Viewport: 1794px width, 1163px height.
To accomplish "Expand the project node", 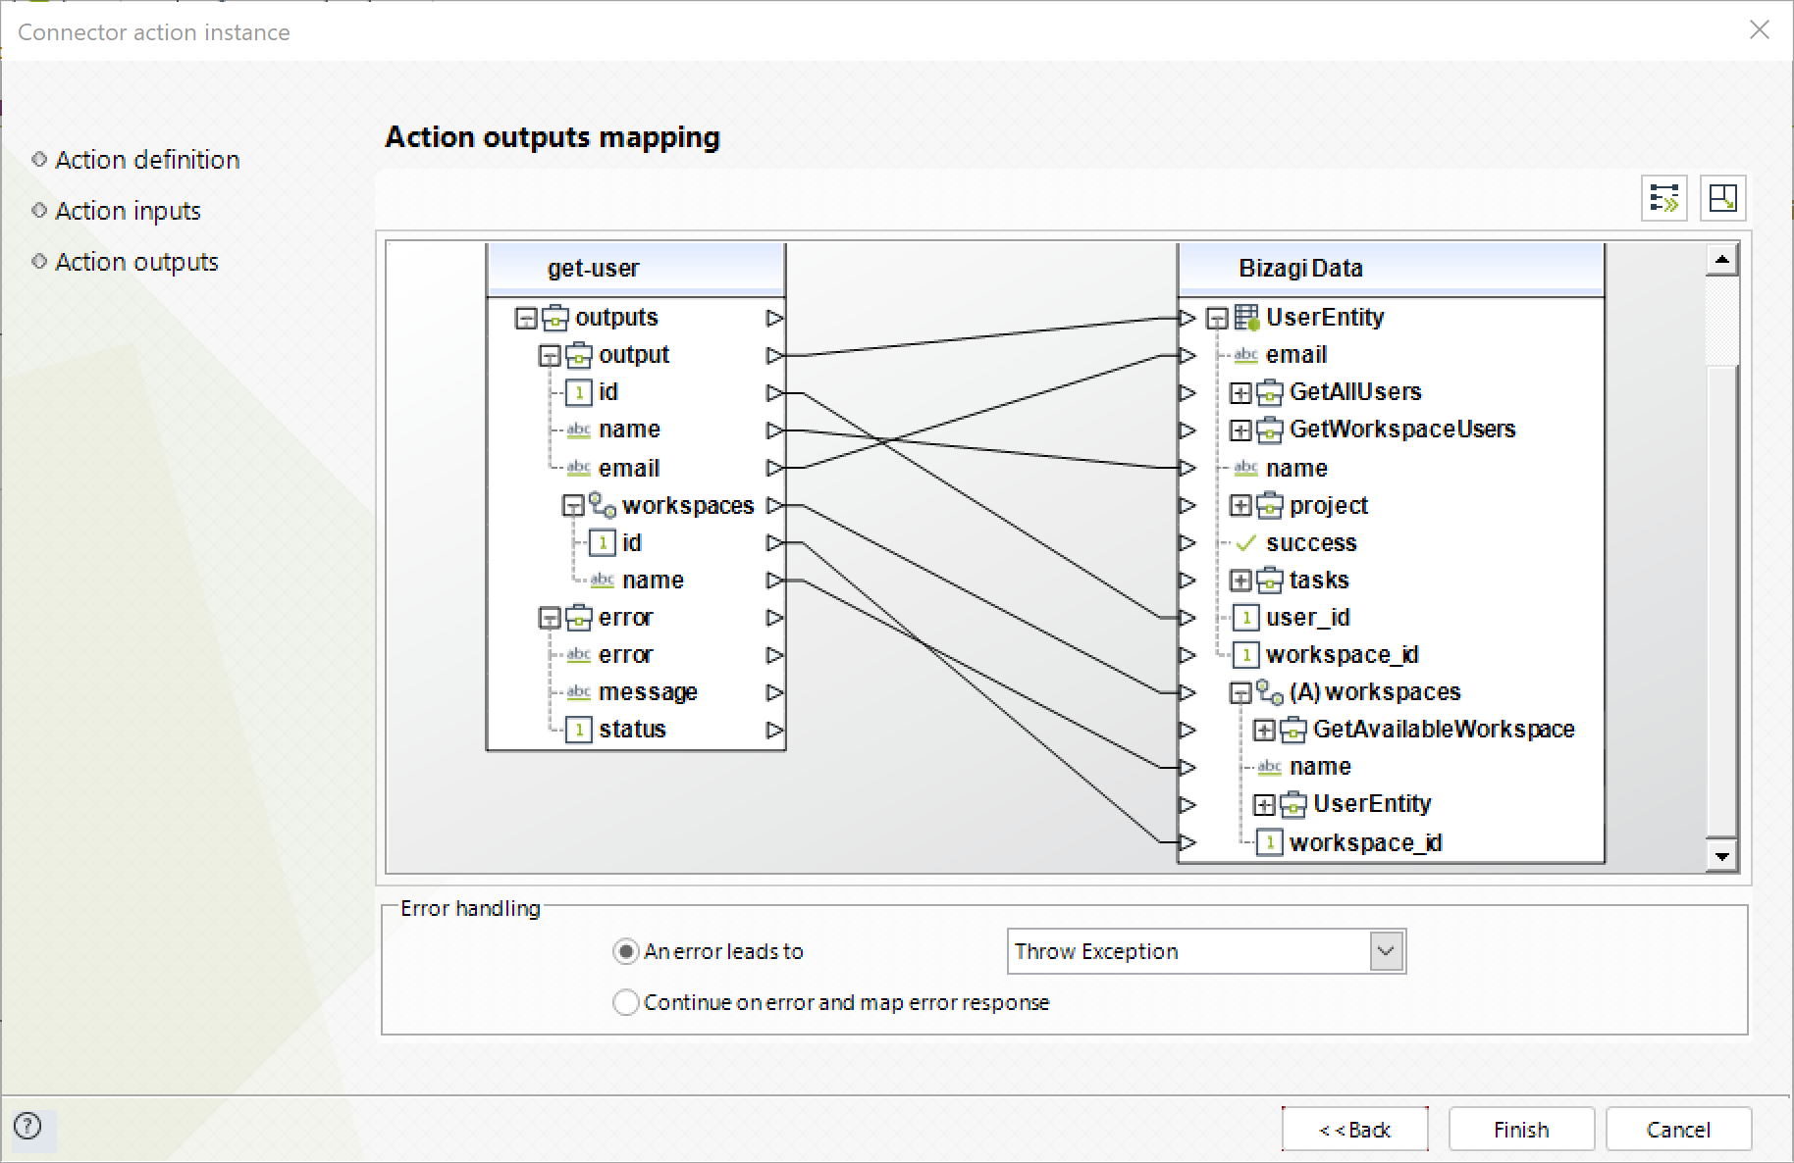I will [1240, 506].
